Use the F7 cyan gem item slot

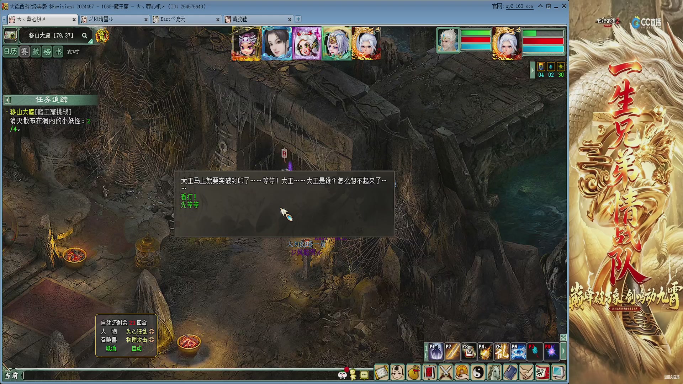click(x=535, y=352)
